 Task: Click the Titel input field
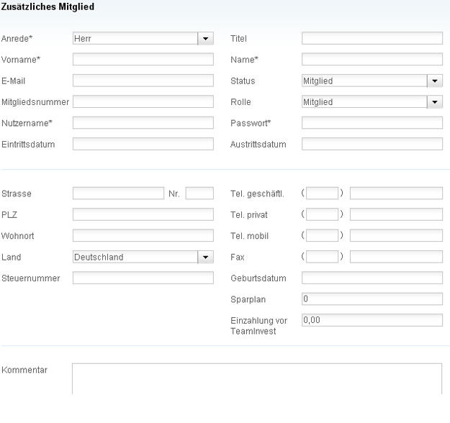tap(372, 38)
